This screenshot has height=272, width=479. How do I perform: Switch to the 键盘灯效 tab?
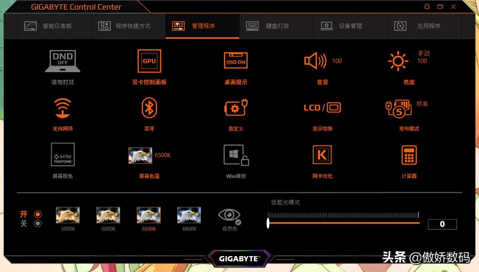coord(276,26)
